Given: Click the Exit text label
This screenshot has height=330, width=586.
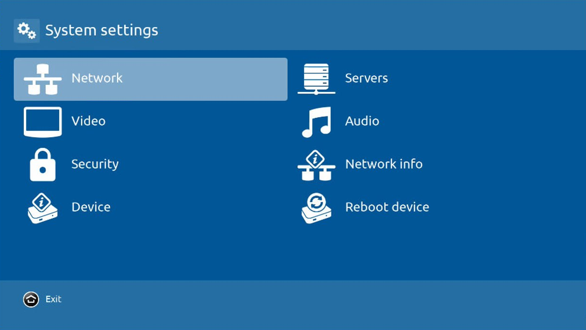Looking at the screenshot, I should [x=53, y=299].
